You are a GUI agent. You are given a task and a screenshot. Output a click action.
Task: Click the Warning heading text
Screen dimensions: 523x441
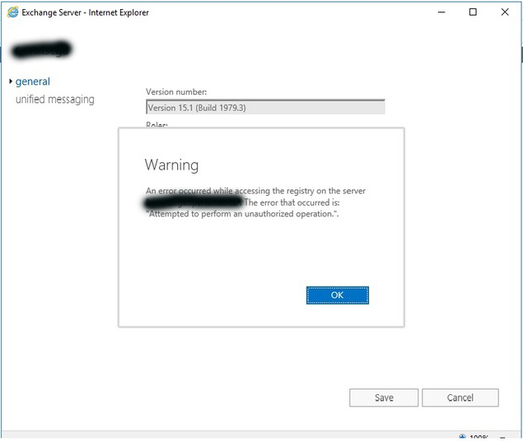171,165
